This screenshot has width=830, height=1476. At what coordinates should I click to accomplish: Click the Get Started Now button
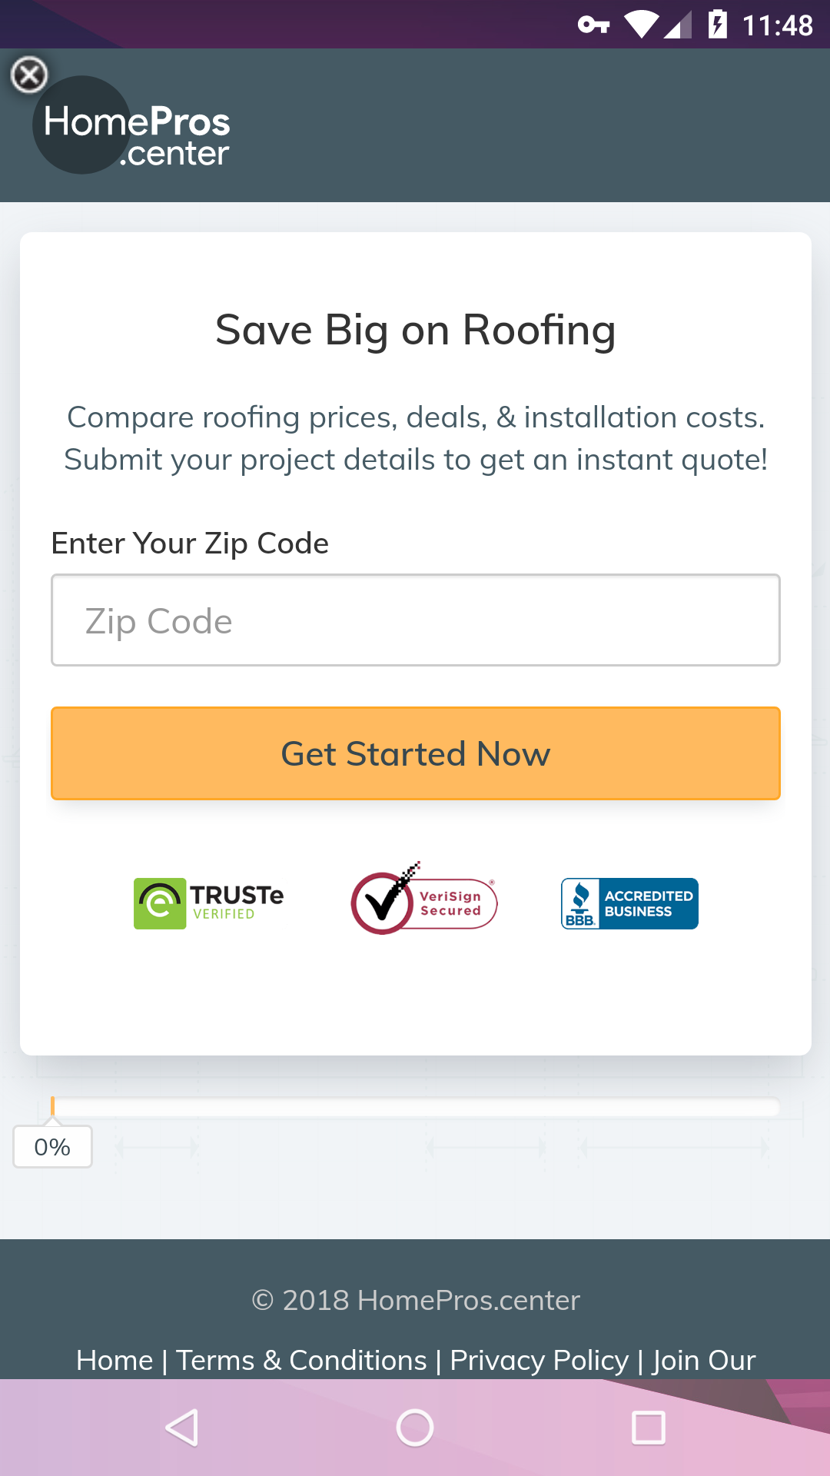[416, 753]
